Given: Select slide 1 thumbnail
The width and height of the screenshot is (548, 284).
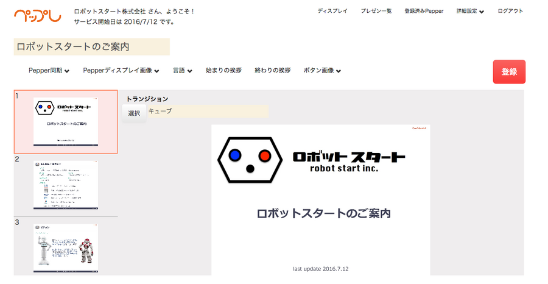Looking at the screenshot, I should tap(66, 122).
